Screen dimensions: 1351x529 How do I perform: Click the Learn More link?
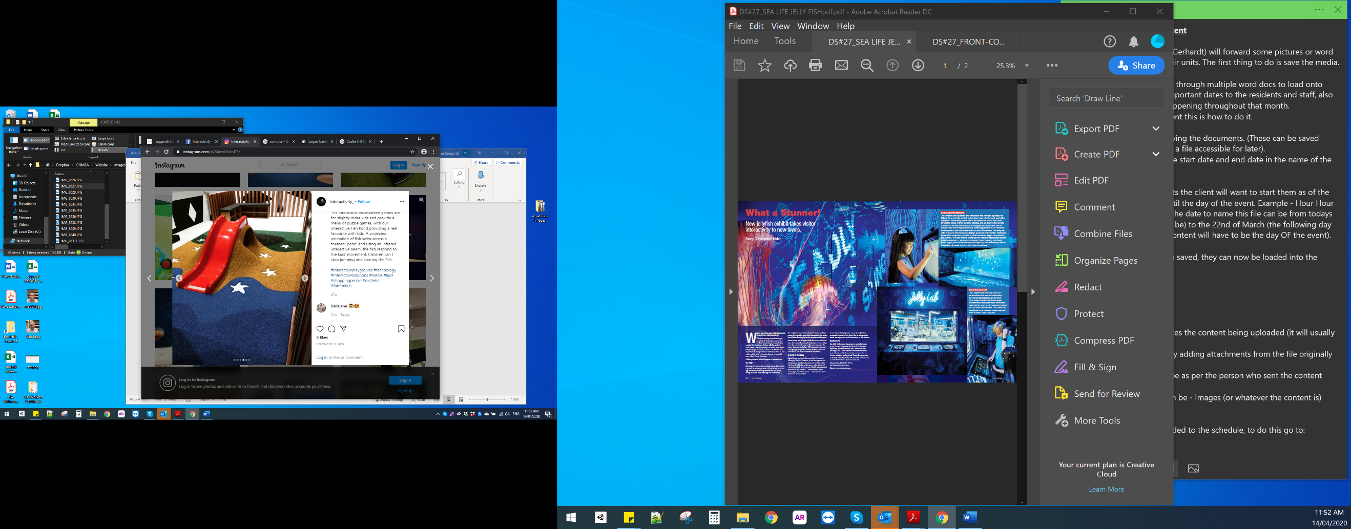pyautogui.click(x=1106, y=489)
